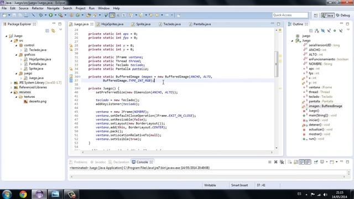Collapse the src folder in Package Explorer
Viewport: 354px width, 199px height.
coord(11,40)
